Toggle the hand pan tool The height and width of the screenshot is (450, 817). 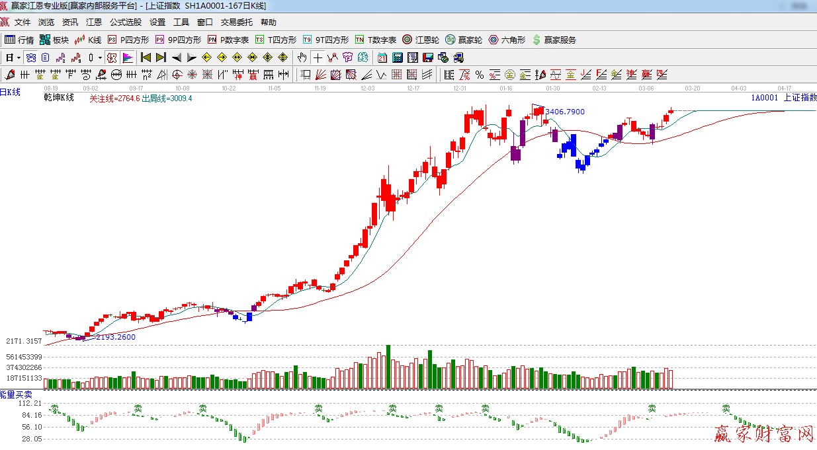(x=302, y=57)
